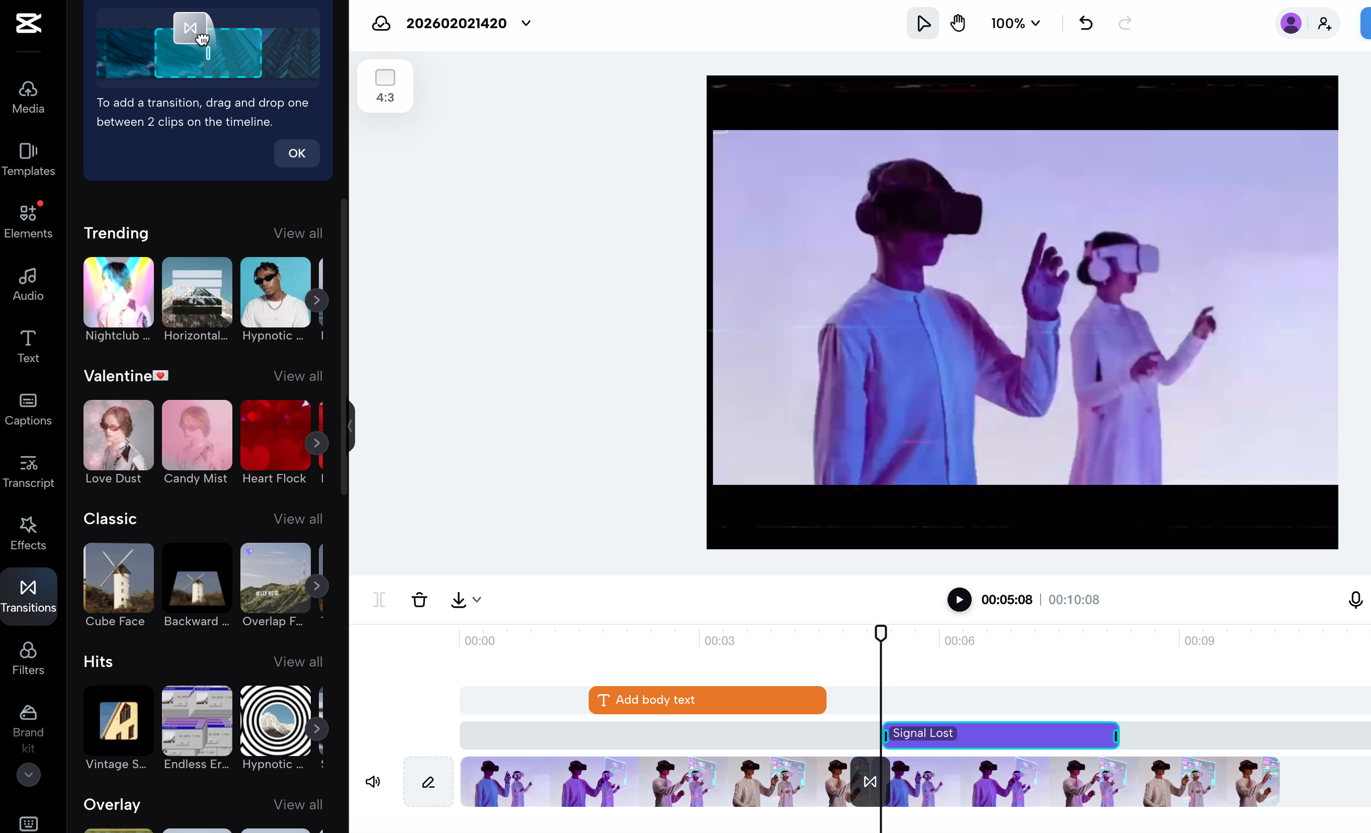Image resolution: width=1371 pixels, height=833 pixels.
Task: Open the project name dropdown
Action: 526,23
